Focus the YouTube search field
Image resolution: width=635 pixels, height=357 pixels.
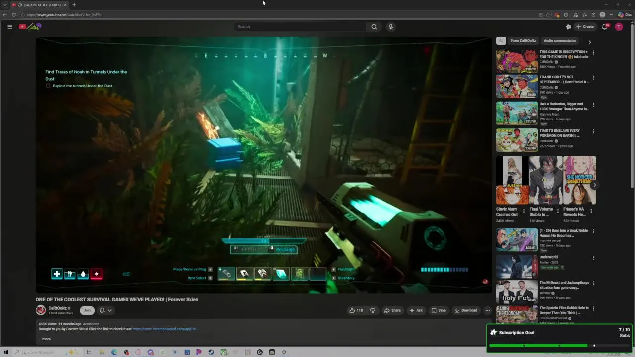[x=300, y=27]
